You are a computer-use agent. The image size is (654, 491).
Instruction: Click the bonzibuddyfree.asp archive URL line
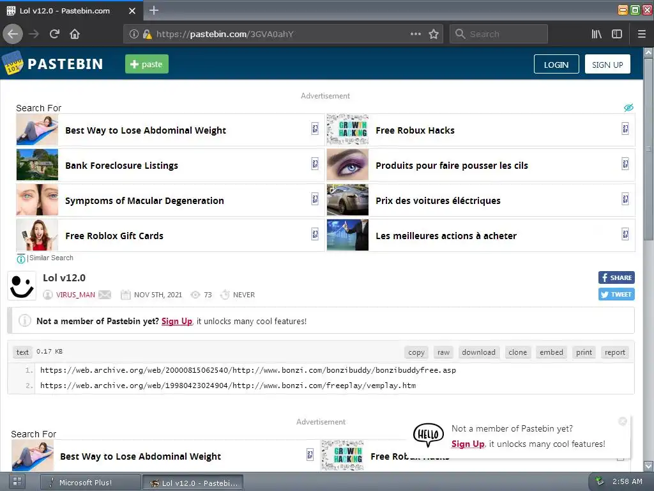[248, 370]
